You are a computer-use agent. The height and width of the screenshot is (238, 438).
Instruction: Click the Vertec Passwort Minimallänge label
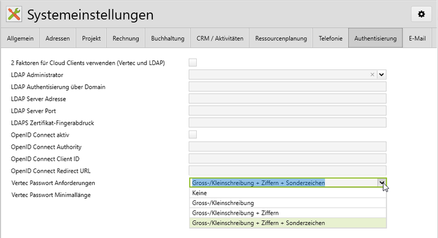tap(51, 195)
